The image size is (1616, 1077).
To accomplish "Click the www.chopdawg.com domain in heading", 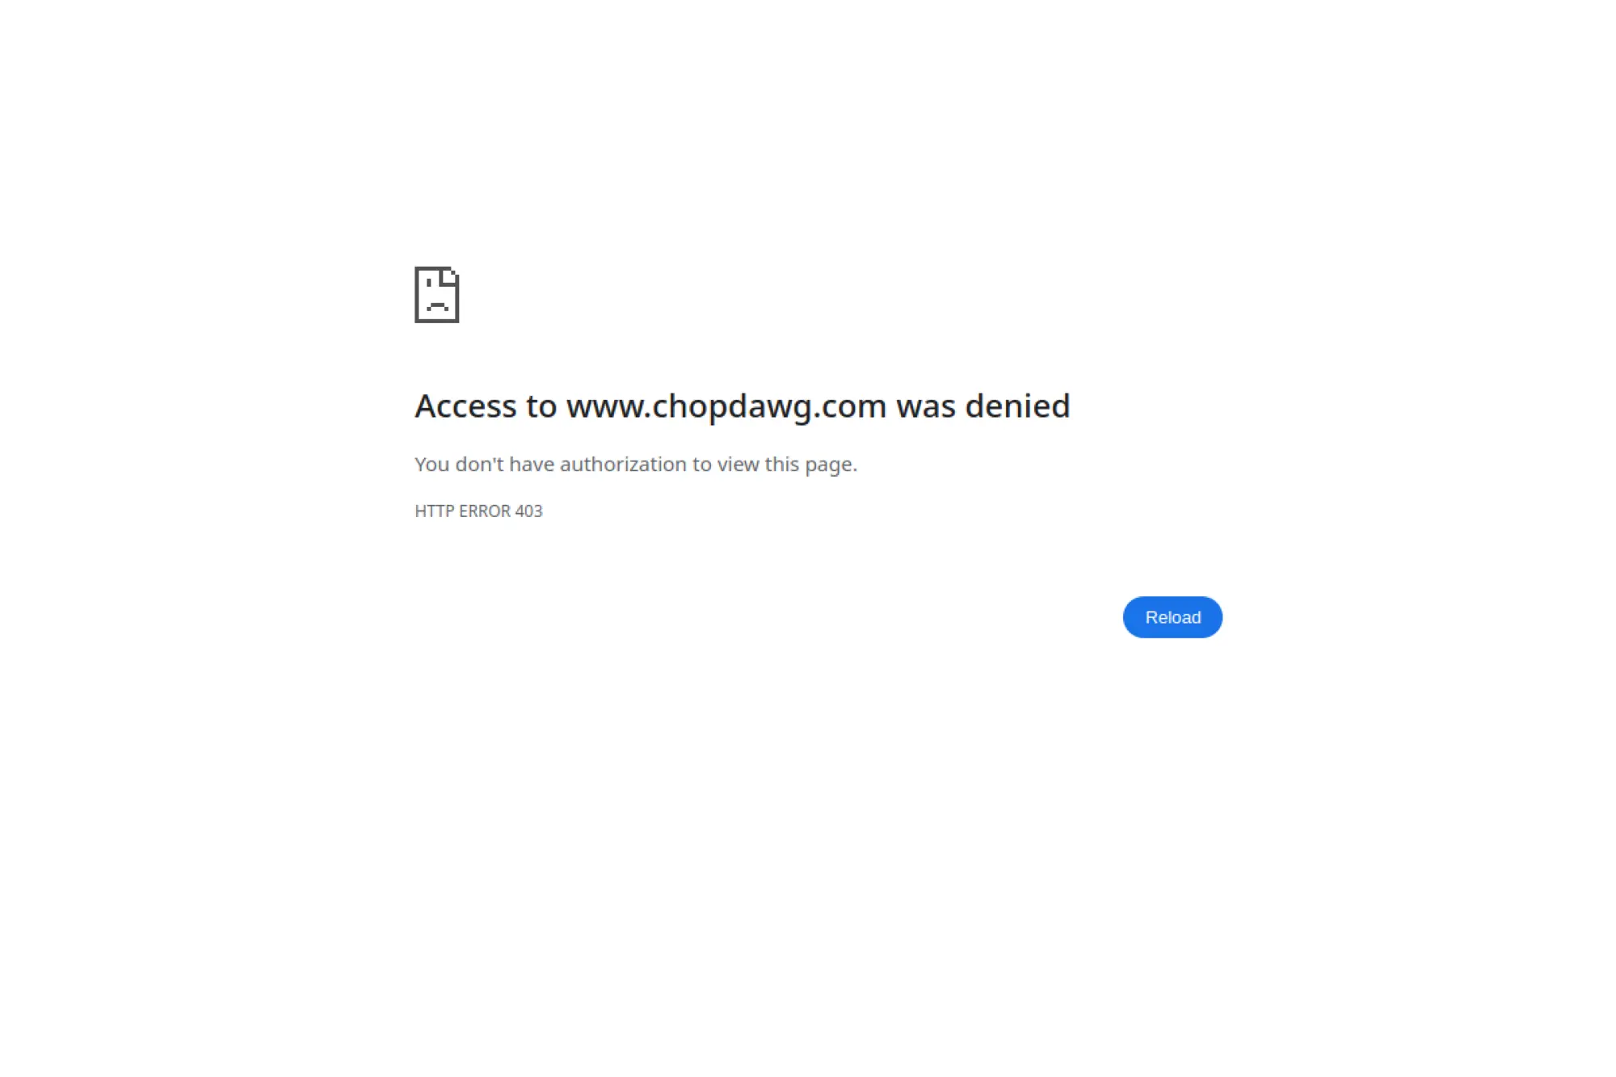I will pyautogui.click(x=726, y=406).
